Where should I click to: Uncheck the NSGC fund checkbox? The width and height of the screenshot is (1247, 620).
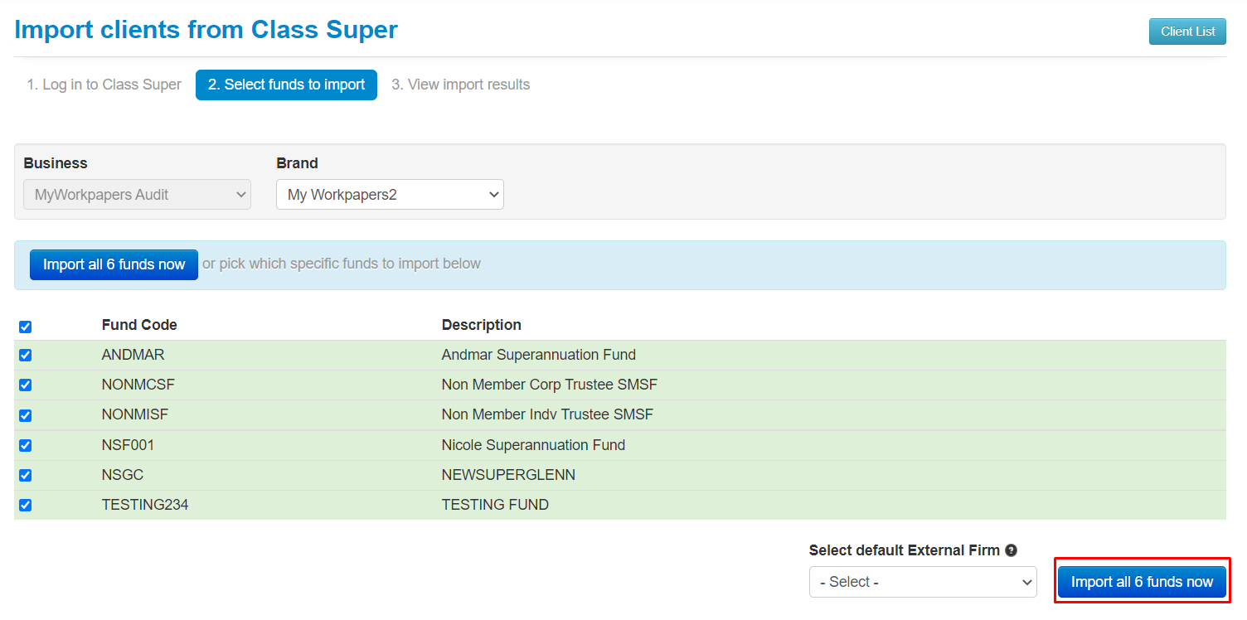click(x=25, y=475)
